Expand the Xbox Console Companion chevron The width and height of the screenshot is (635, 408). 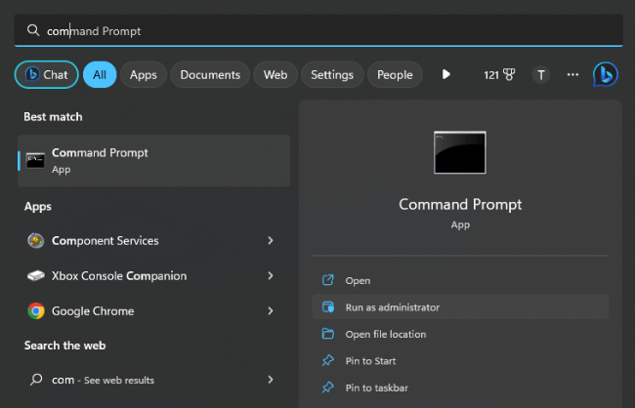(x=270, y=276)
